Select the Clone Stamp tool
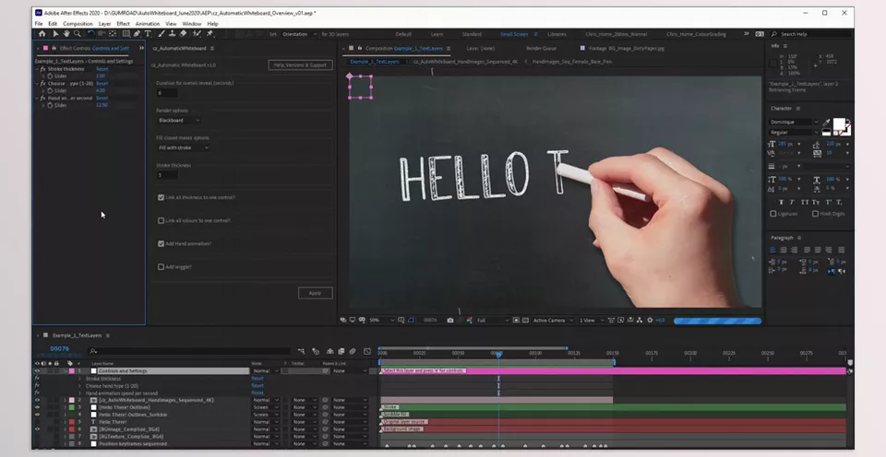 [x=172, y=34]
